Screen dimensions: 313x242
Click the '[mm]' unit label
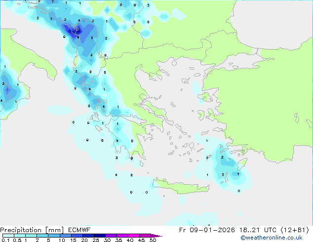click(54, 230)
